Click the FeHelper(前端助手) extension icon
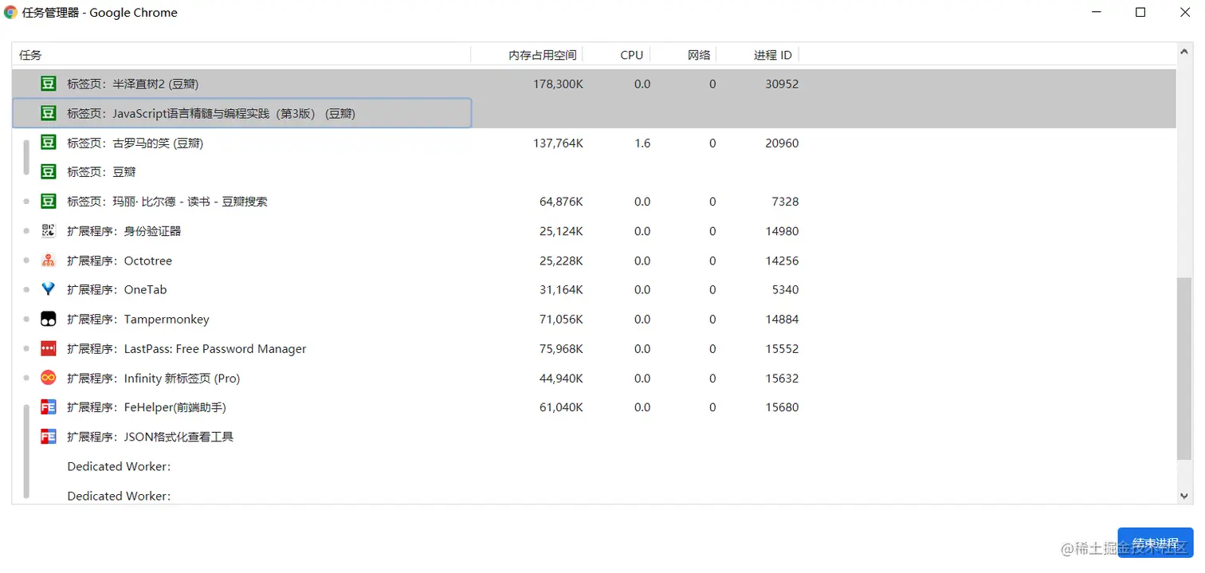The height and width of the screenshot is (573, 1205). [49, 407]
